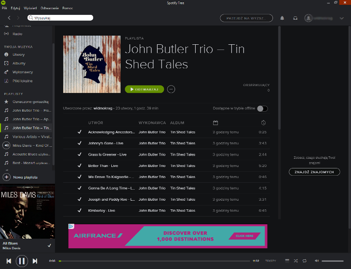
Task: Sort by the clock duration column icon
Action: click(263, 123)
